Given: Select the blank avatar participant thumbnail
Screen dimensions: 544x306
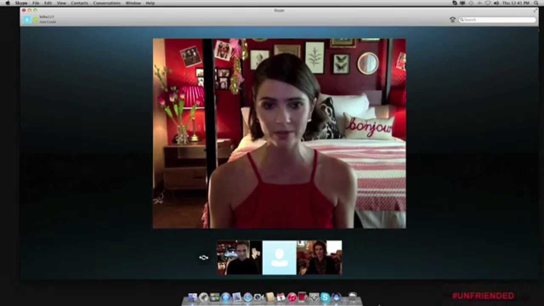Looking at the screenshot, I should coord(279,258).
